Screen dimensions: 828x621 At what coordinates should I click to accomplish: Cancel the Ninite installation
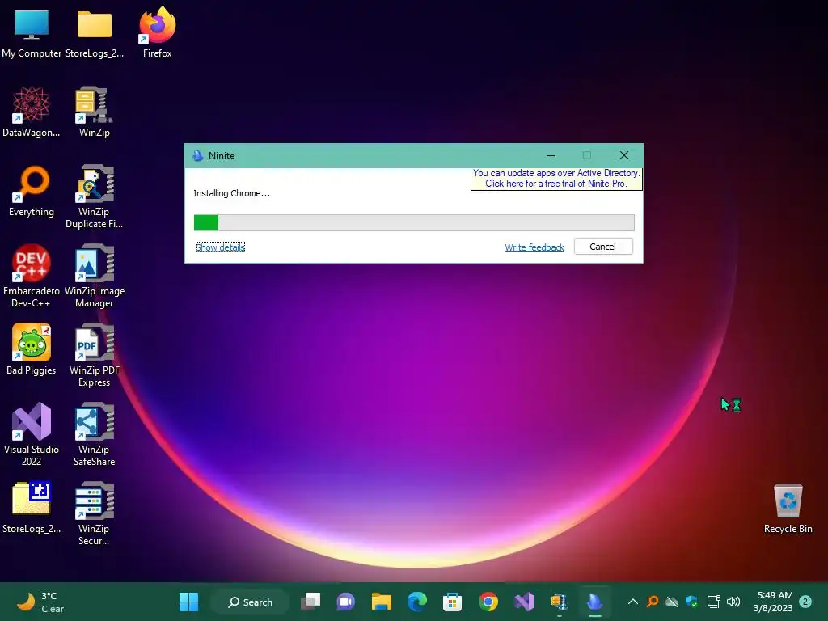pyautogui.click(x=603, y=247)
